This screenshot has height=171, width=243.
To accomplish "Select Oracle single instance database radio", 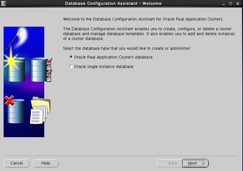I will coord(71,67).
